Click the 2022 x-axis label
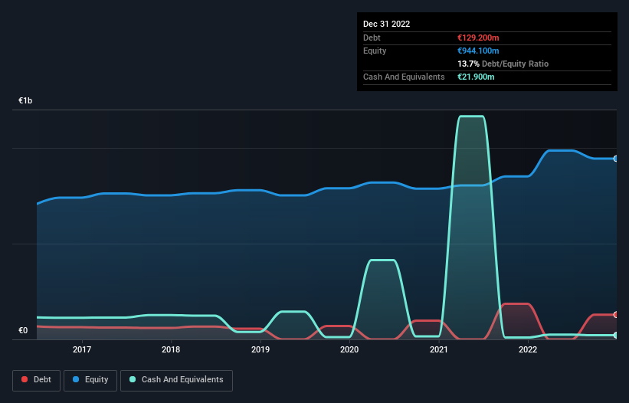Screen dimensions: 629x403 click(528, 349)
